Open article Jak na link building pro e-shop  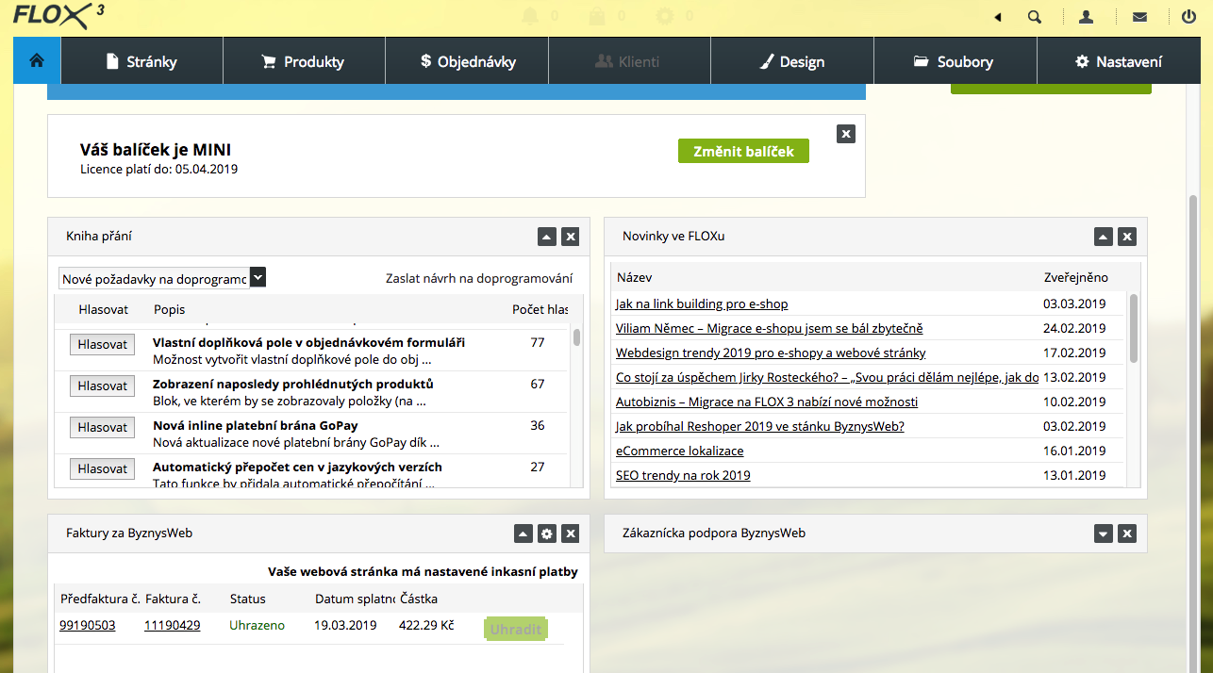[701, 304]
